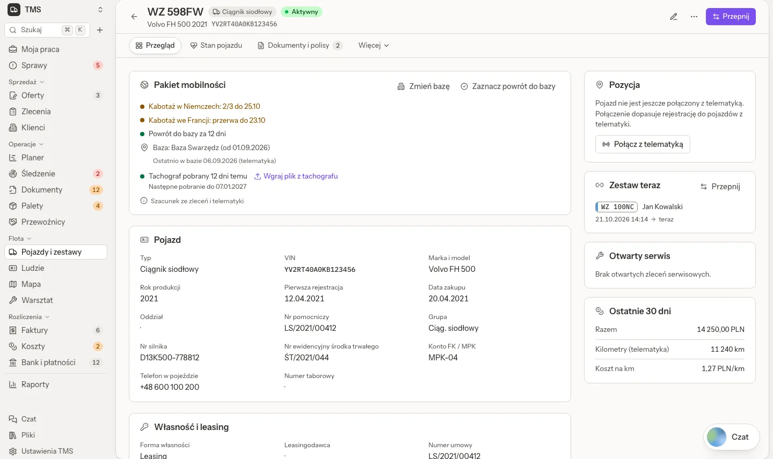The image size is (773, 459).
Task: Open Sprawy in the sidebar
Action: (56, 65)
